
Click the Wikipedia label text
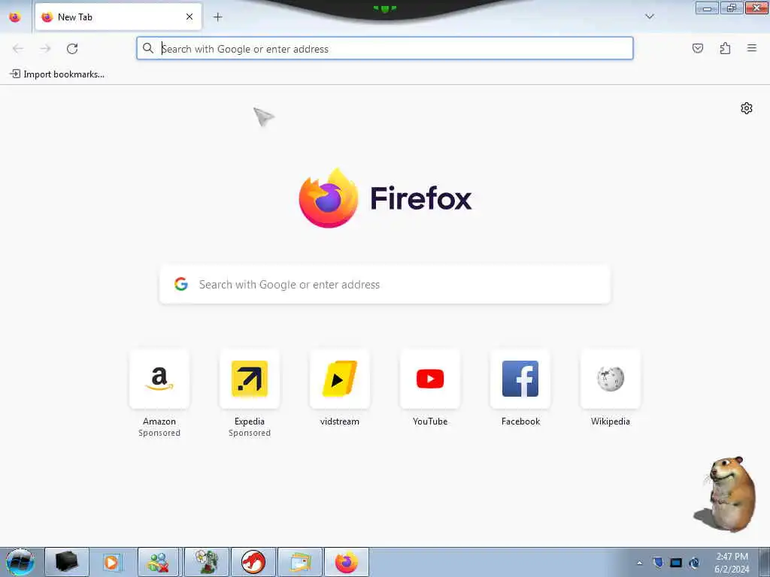click(611, 421)
